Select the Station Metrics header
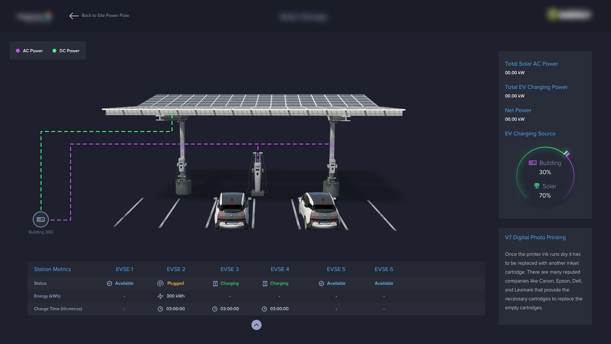Image resolution: width=611 pixels, height=344 pixels. pyautogui.click(x=53, y=269)
